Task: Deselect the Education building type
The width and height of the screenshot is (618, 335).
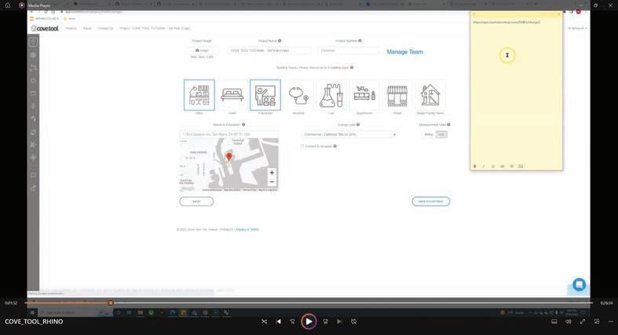Action: [265, 95]
